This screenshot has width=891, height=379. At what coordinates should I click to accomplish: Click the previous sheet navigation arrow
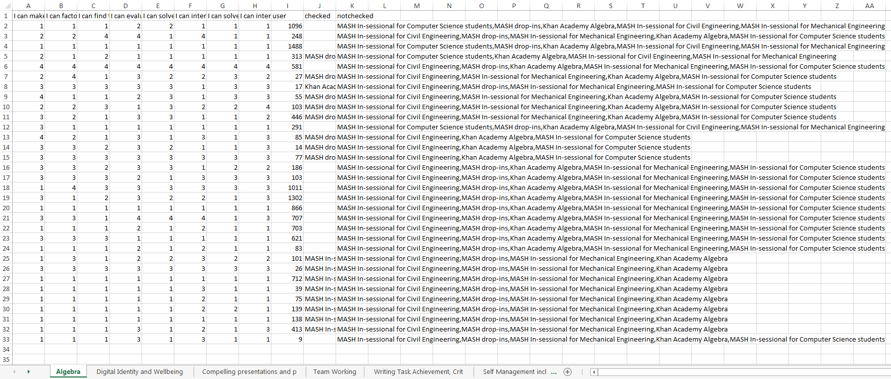(14, 372)
